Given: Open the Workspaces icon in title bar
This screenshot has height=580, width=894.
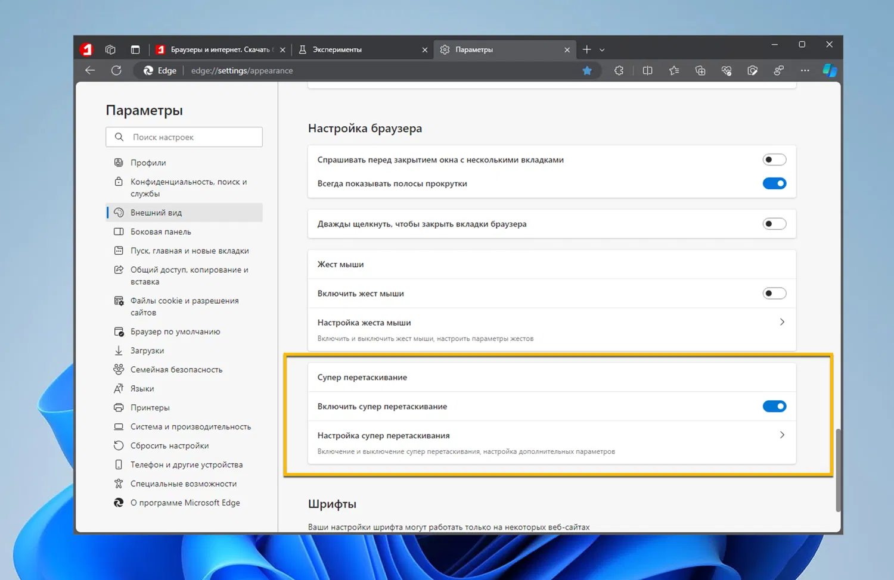Looking at the screenshot, I should (x=110, y=49).
